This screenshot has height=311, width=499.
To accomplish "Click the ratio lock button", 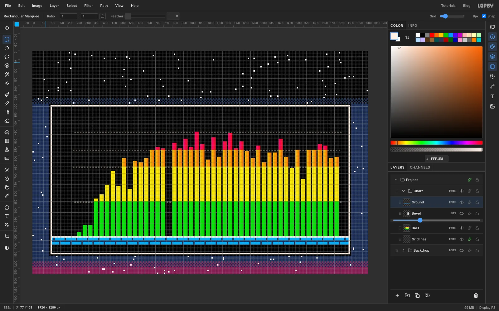I will (x=103, y=16).
